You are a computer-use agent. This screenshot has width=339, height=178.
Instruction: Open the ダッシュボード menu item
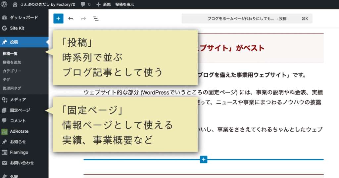coord(24,18)
